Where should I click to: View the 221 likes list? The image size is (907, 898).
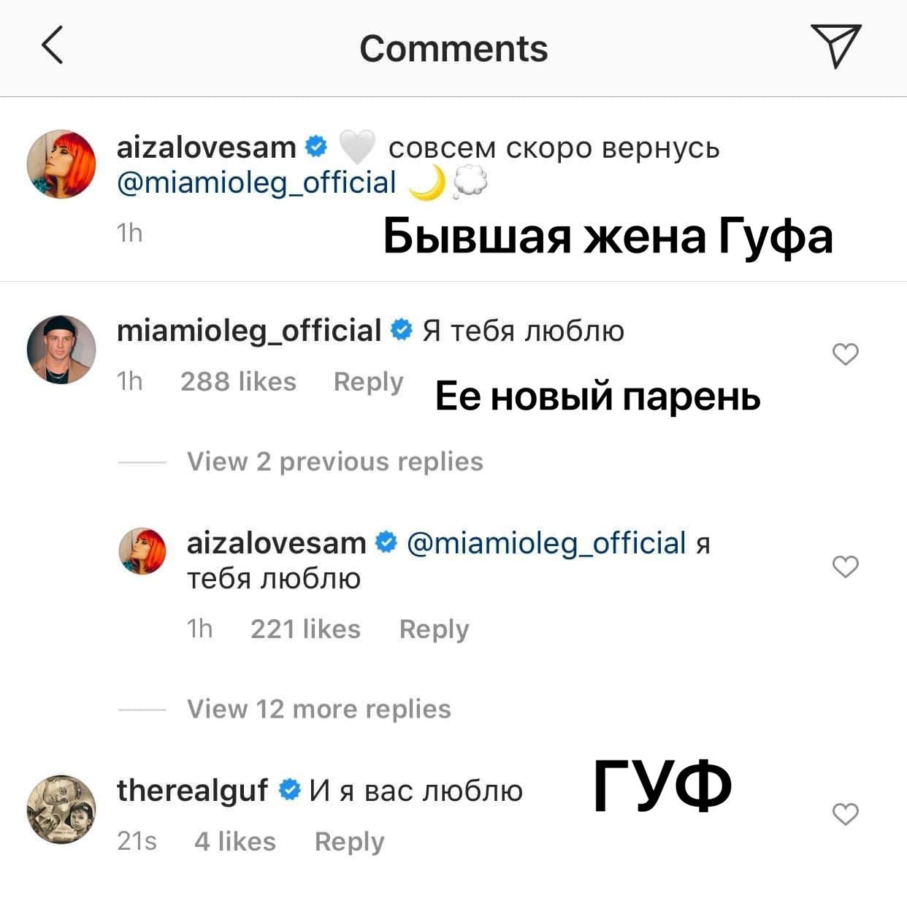[305, 629]
